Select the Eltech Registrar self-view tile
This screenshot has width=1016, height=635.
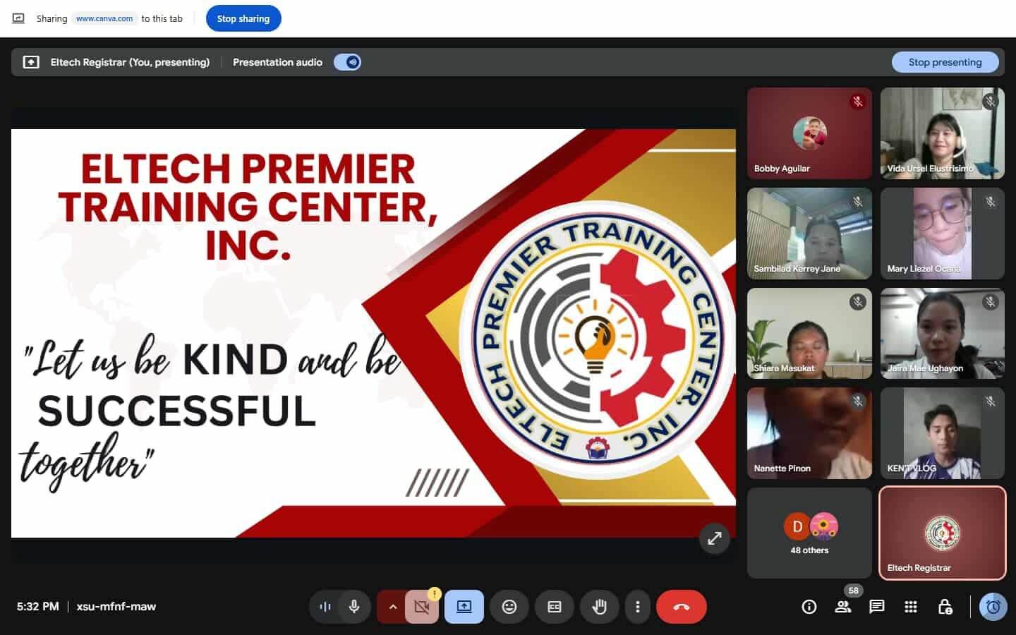943,533
